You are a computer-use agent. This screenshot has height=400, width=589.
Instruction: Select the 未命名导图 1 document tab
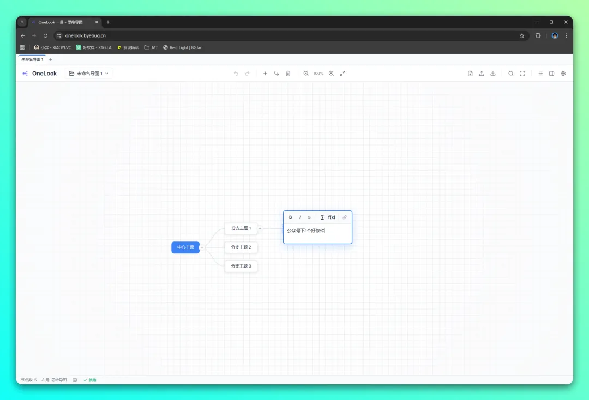pyautogui.click(x=32, y=59)
